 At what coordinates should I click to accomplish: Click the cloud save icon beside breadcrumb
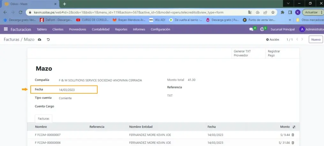point(40,39)
